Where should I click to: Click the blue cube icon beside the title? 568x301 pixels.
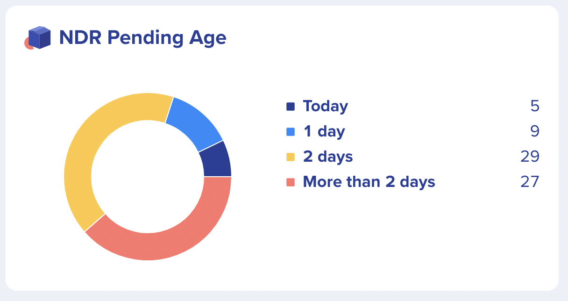click(x=39, y=37)
